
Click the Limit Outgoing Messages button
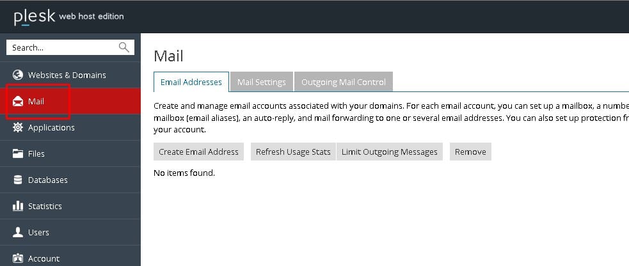click(x=389, y=152)
